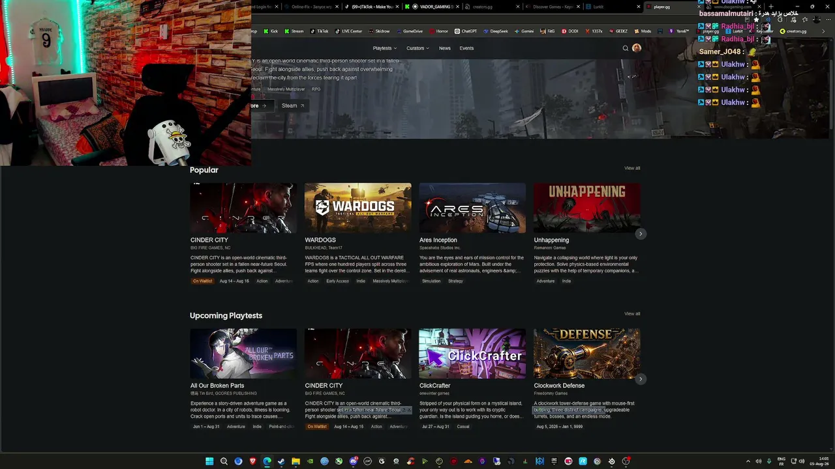Open the DeepSeek bookmark

[495, 31]
